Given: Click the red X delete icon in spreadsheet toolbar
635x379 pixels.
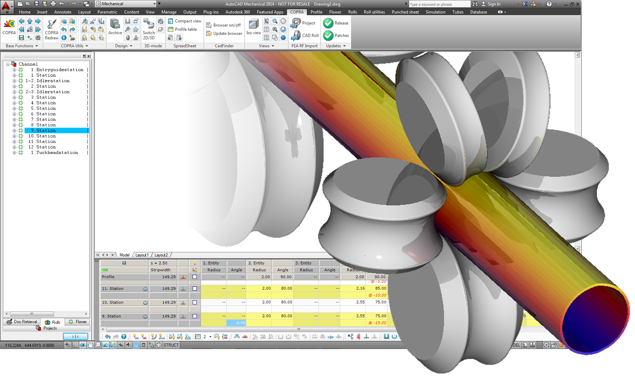Looking at the screenshot, I should click(x=245, y=337).
